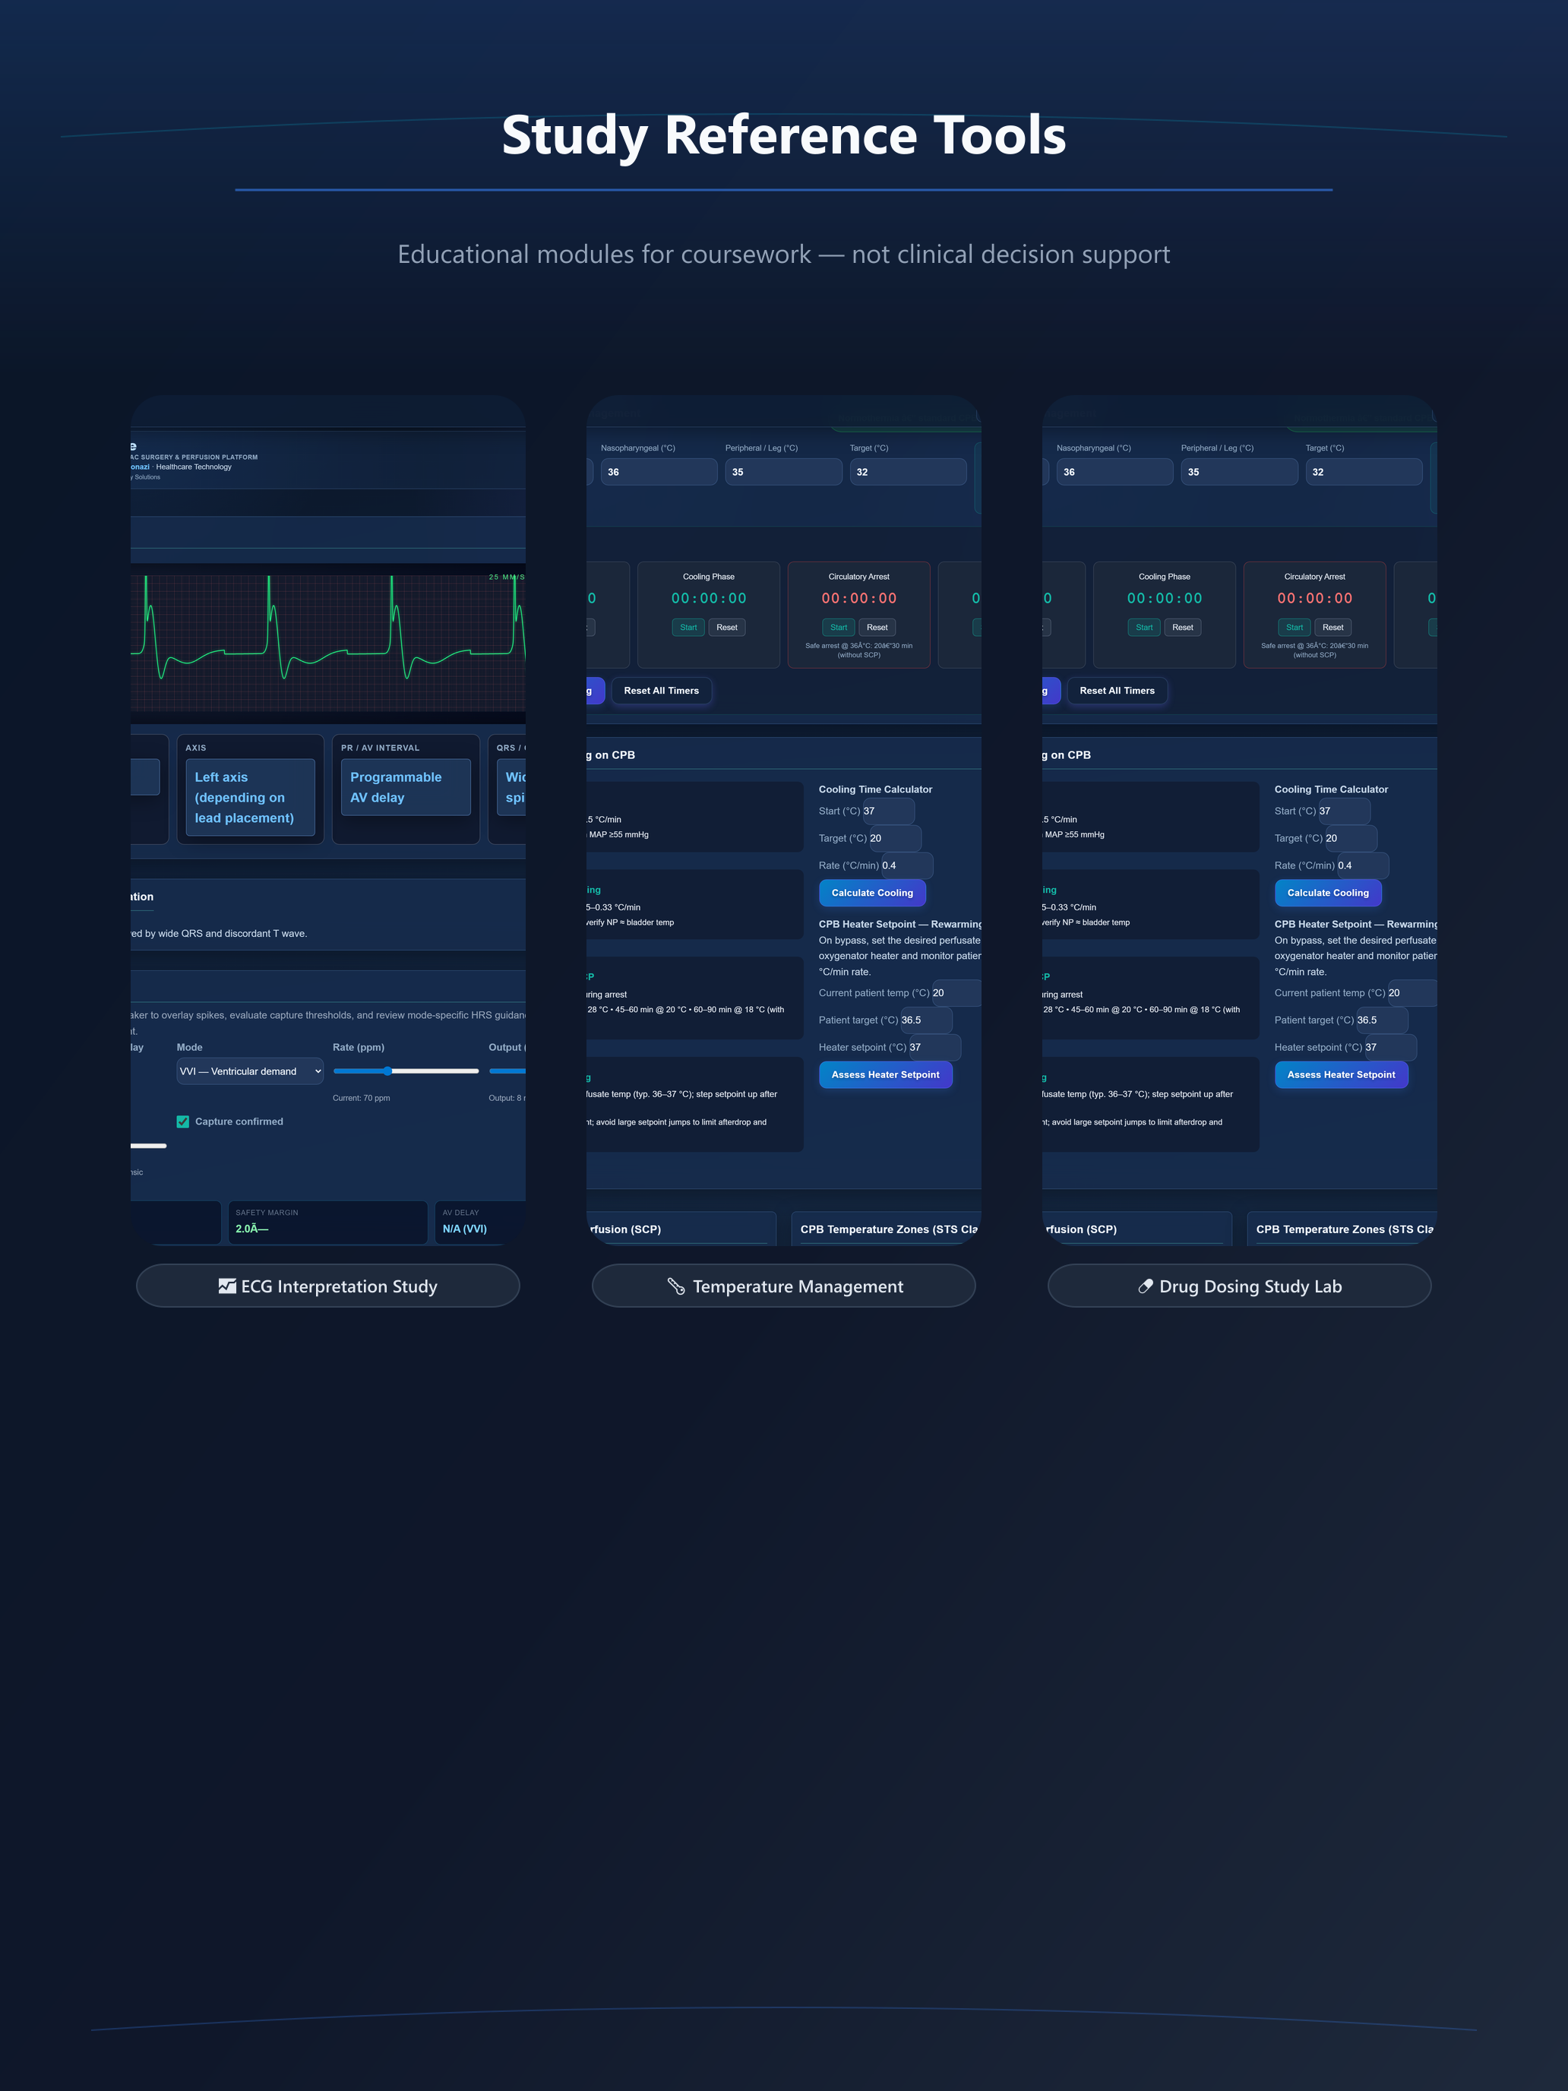Click Peripheral / Leg field in Drug Dosing card
1568x2091 pixels.
tap(1239, 472)
